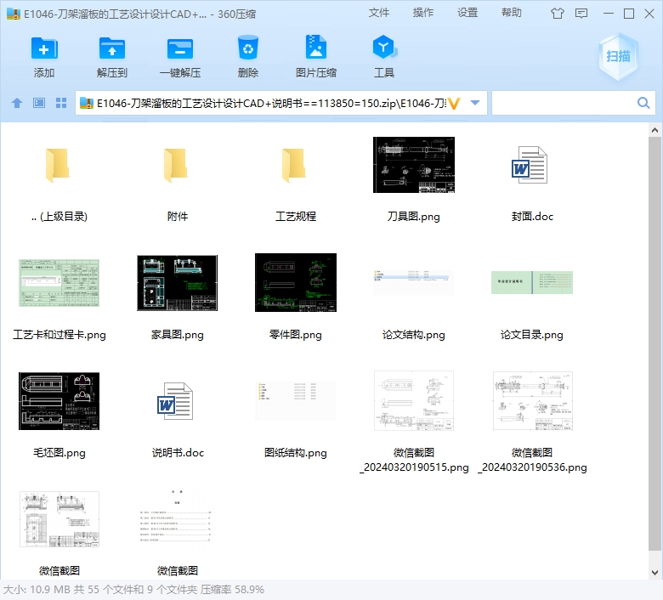
Task: Click the 零件图.png file name label
Action: (x=296, y=335)
